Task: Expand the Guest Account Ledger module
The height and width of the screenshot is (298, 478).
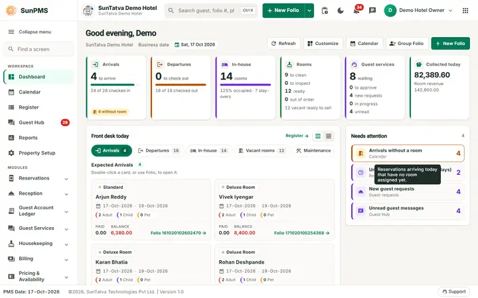Action: 39,211
